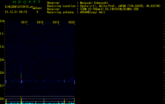The image size is (165, 104).
Task: Click the 0.8 kHz axis label
Action: 2,73
